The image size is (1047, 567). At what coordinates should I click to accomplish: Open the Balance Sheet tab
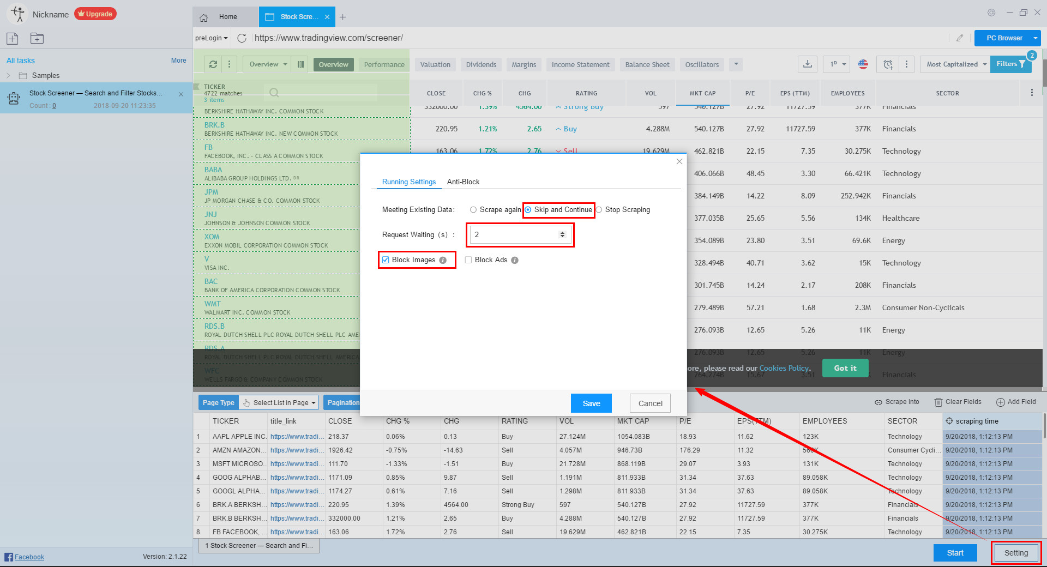click(x=647, y=65)
